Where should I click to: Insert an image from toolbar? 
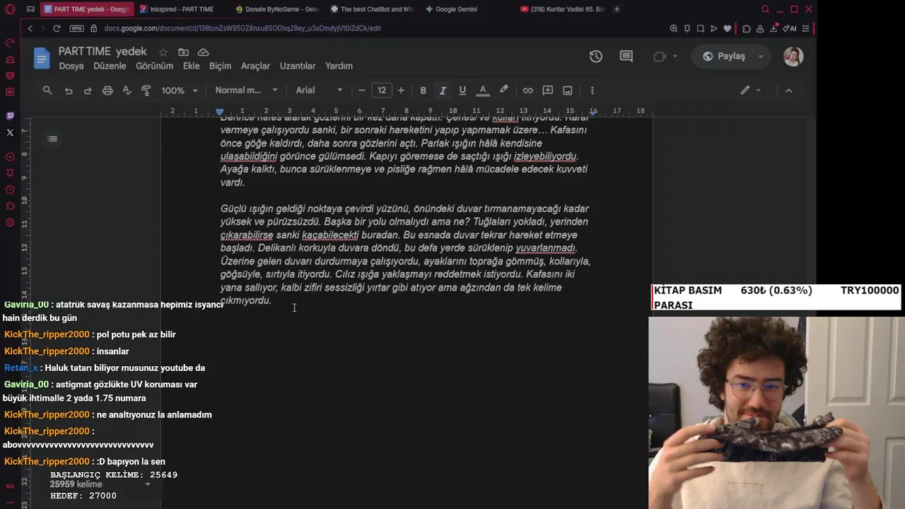(567, 90)
